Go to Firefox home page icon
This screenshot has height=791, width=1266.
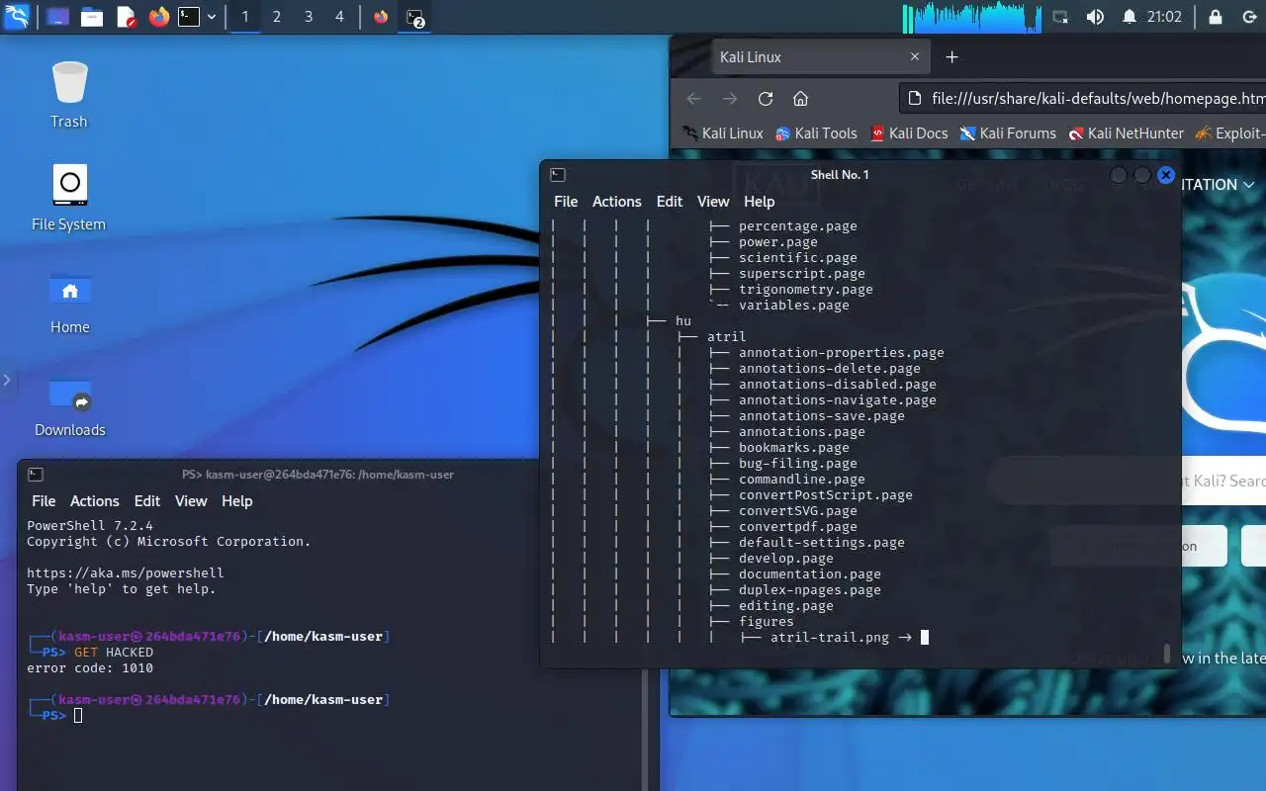point(801,98)
